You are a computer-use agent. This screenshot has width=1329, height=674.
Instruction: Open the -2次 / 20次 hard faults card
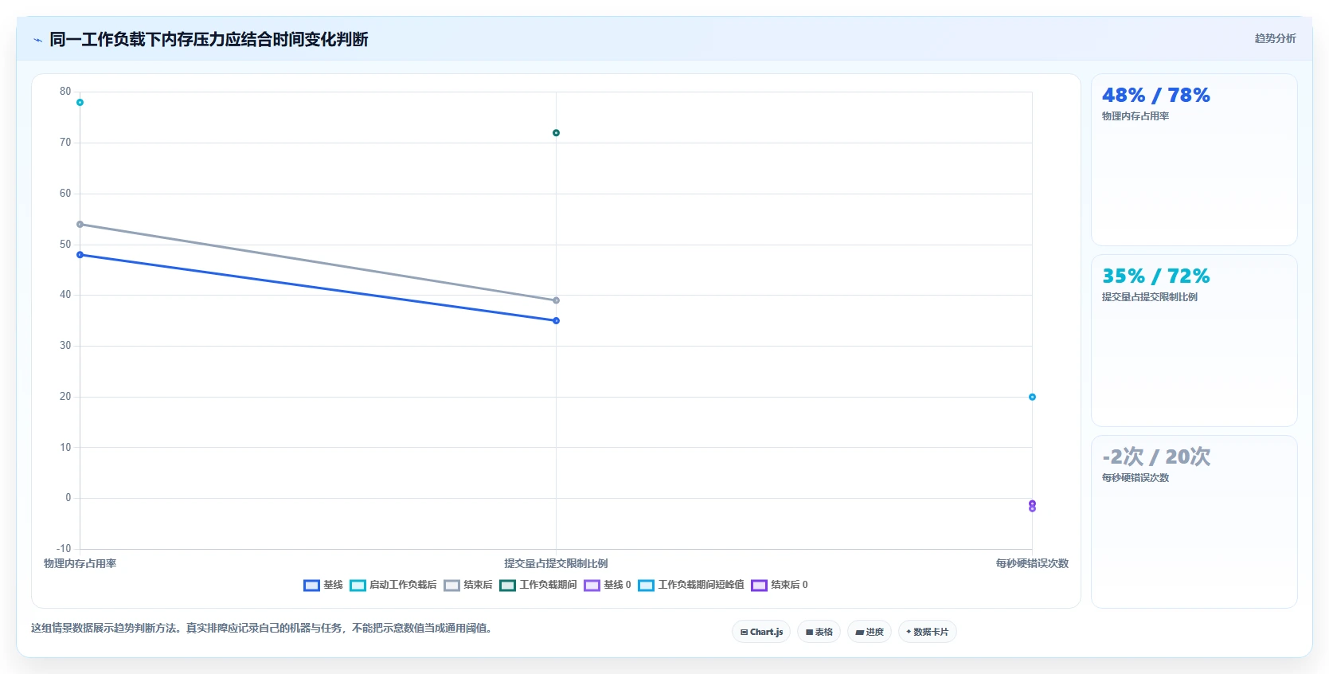1194,521
